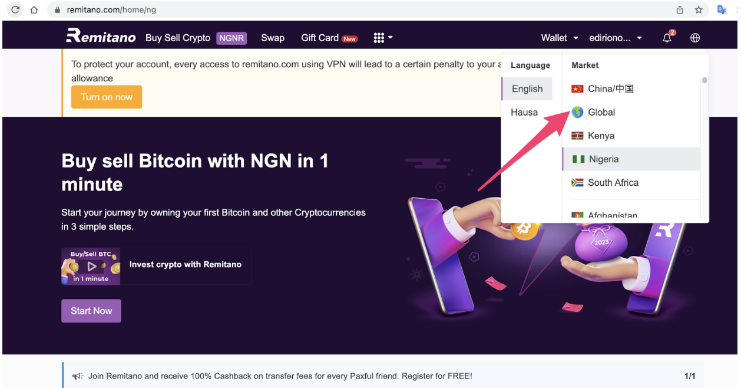Open the notifications bell

[x=666, y=37]
